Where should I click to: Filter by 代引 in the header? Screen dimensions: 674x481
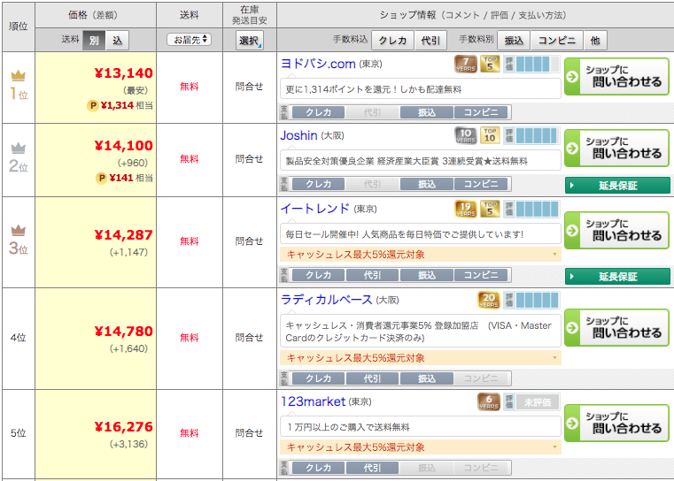tap(430, 41)
